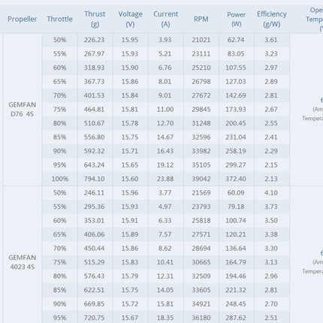Click the 246.11 thrust value cell

coord(95,193)
